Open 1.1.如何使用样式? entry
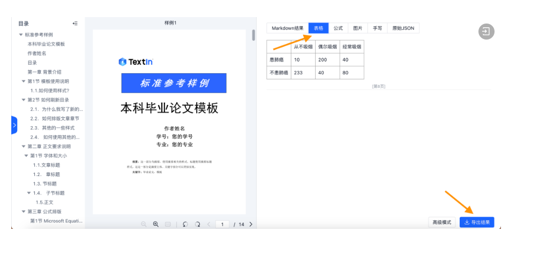 click(50, 90)
